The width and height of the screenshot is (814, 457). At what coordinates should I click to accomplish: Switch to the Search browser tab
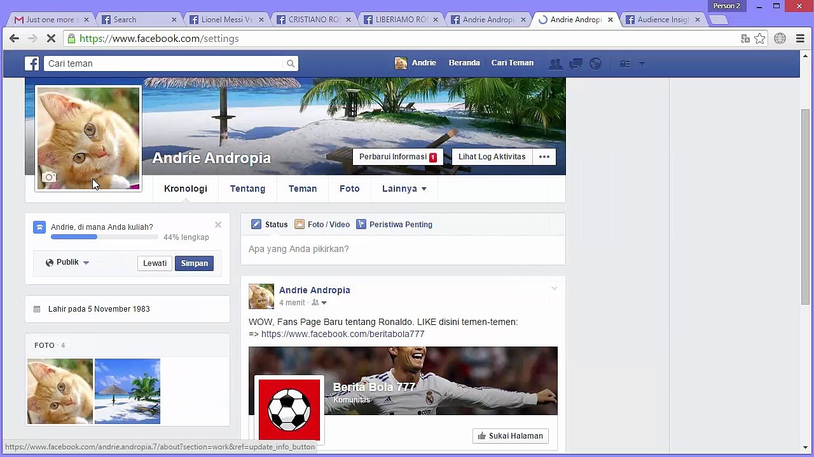pos(139,20)
